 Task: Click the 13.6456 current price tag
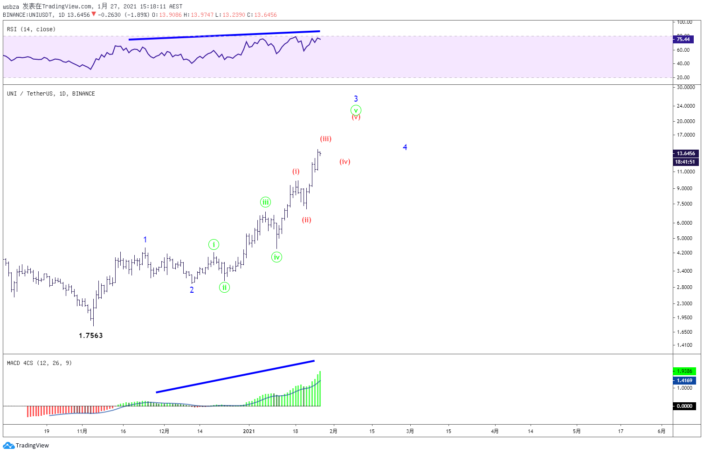686,153
